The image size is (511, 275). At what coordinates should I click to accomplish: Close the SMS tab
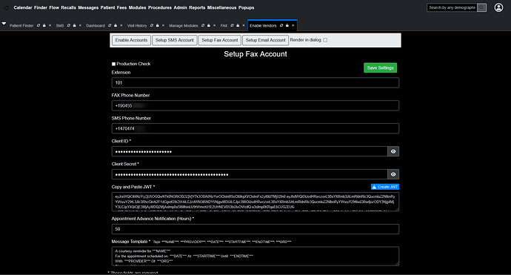[80, 25]
